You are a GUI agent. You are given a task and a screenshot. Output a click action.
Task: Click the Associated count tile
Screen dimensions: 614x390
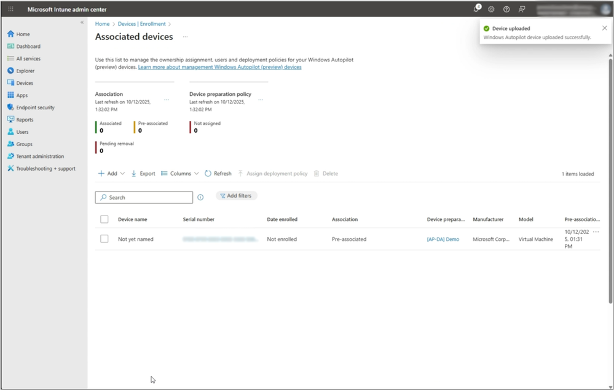click(108, 127)
